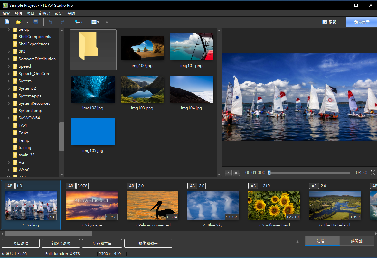Click the preview playback position slider
377x258 pixels.
tap(269, 173)
